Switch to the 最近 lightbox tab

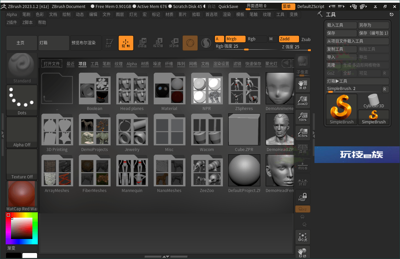click(x=71, y=64)
